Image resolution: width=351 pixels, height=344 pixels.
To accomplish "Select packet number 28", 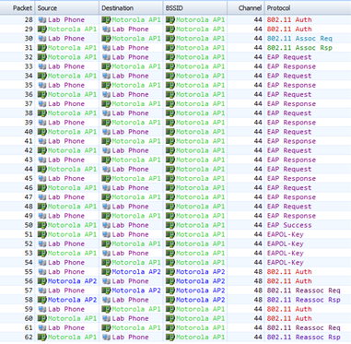I will pos(29,20).
